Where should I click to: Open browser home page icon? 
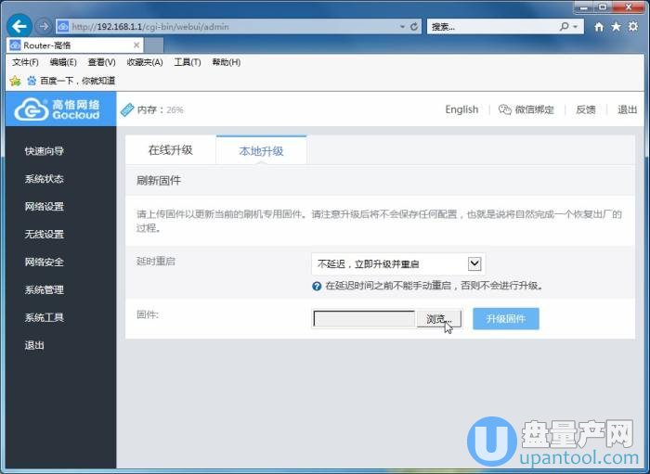pyautogui.click(x=599, y=27)
